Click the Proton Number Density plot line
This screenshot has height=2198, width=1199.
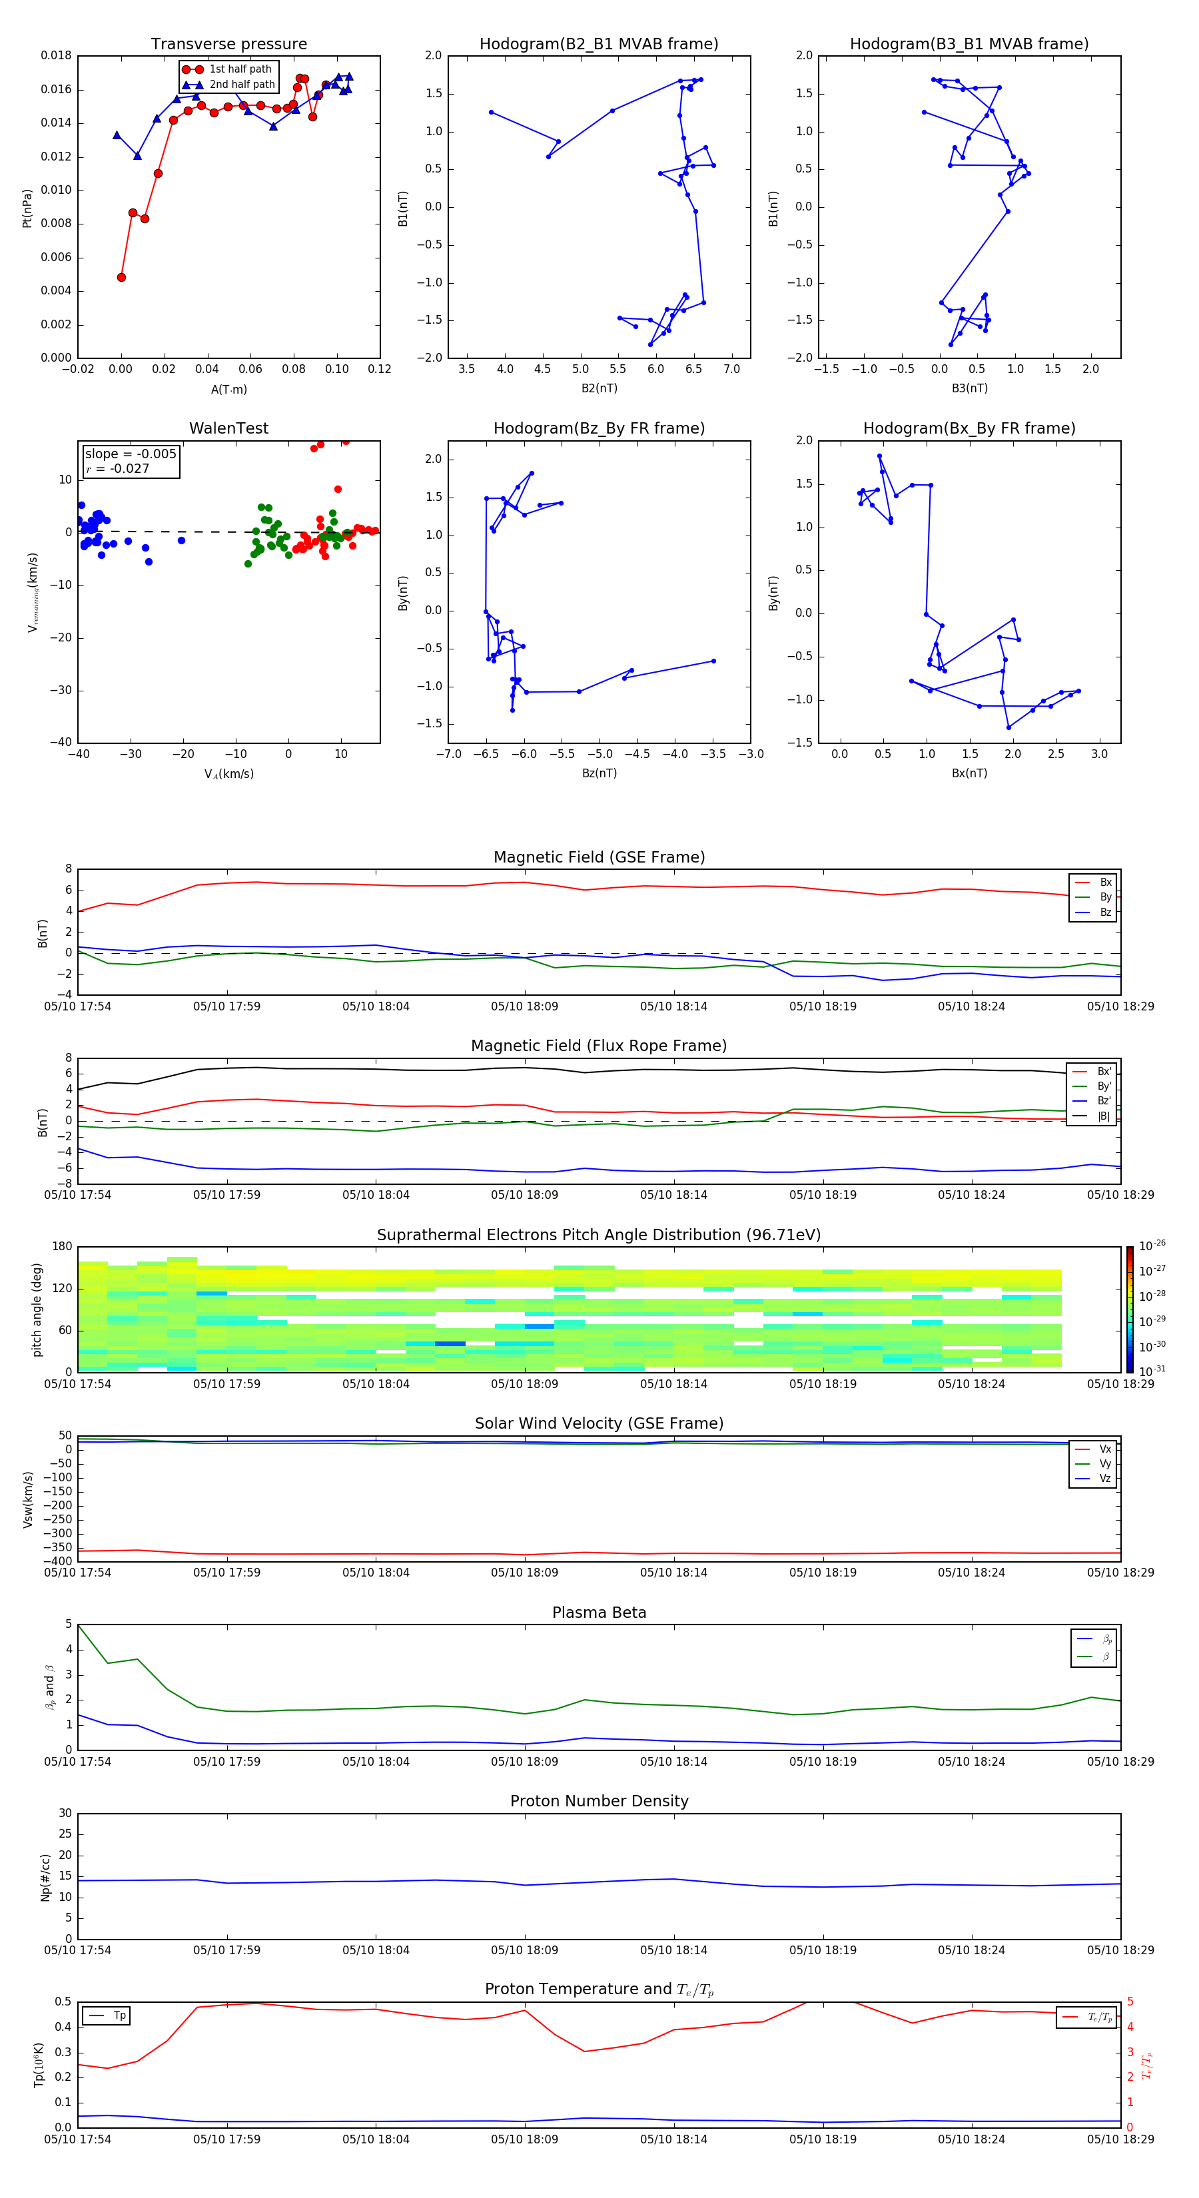[x=599, y=1883]
